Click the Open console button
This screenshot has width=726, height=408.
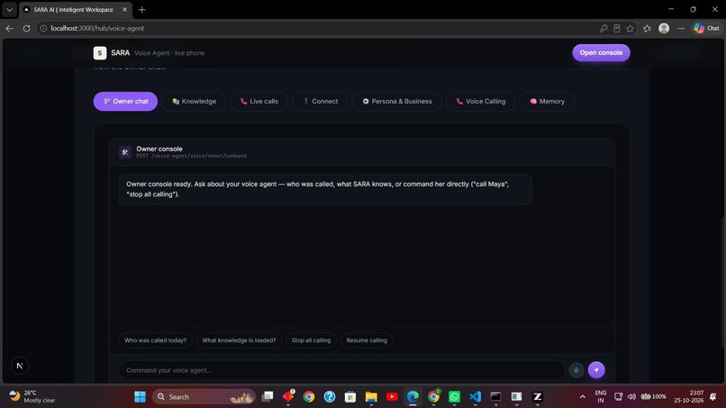pyautogui.click(x=601, y=53)
